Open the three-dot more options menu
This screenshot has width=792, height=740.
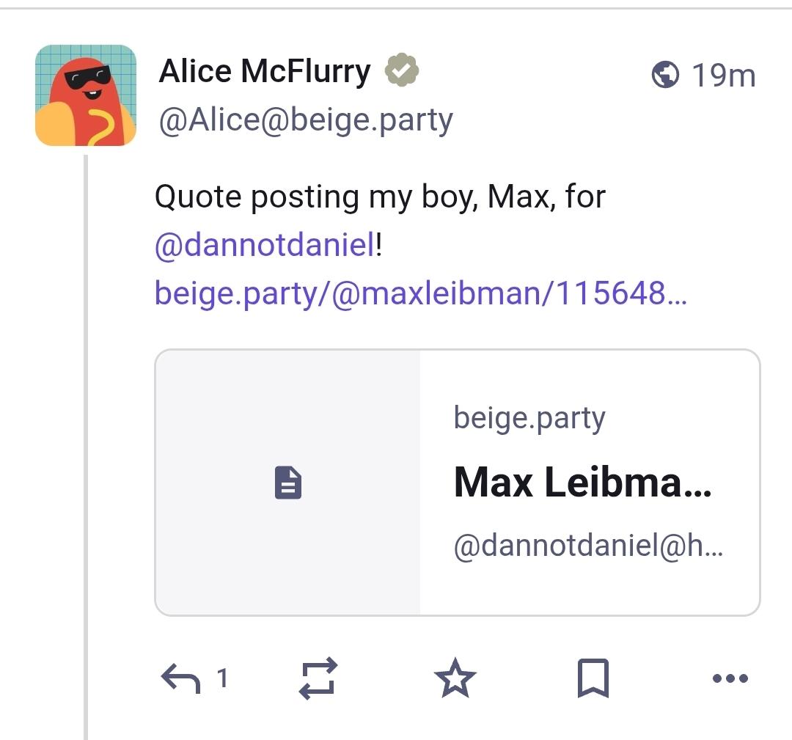[x=730, y=678]
